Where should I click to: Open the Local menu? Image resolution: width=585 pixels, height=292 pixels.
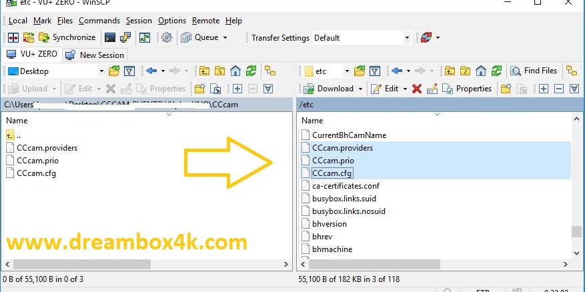pos(17,21)
